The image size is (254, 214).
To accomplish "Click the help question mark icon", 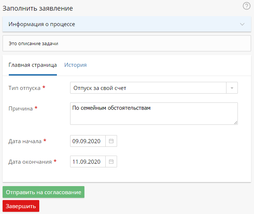I will (247, 6).
